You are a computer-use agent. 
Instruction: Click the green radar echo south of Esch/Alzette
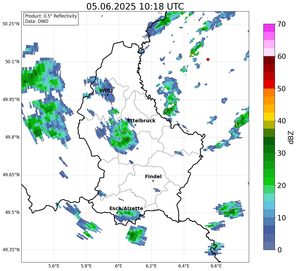click(x=136, y=235)
